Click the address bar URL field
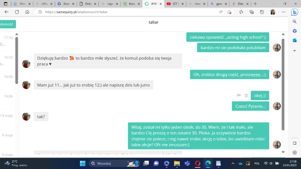The height and width of the screenshot is (169, 301). coord(128,12)
